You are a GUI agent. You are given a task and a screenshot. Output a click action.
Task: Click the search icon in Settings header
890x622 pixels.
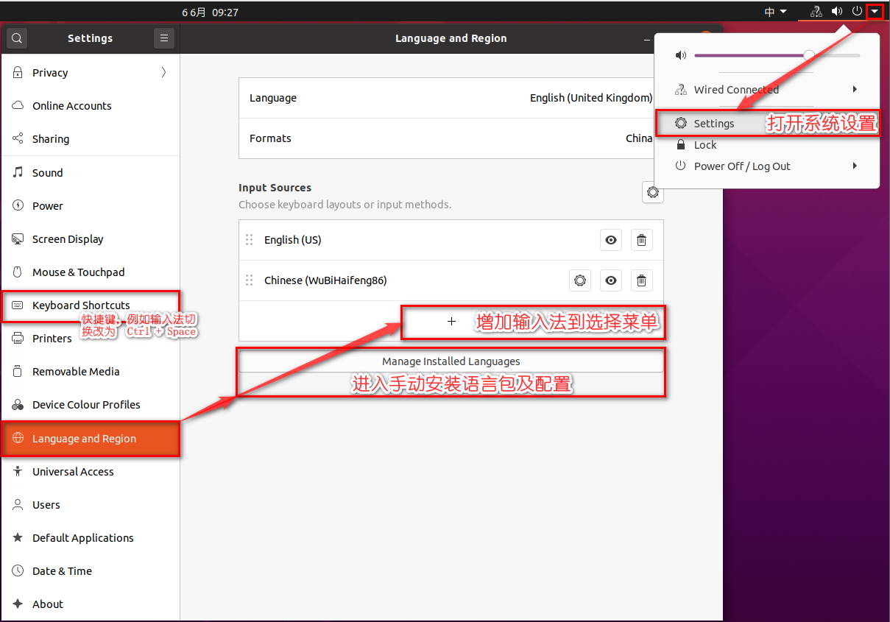click(x=17, y=38)
